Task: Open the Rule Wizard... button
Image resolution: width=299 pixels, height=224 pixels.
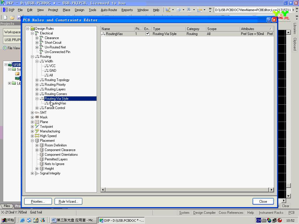Action: pyautogui.click(x=68, y=202)
